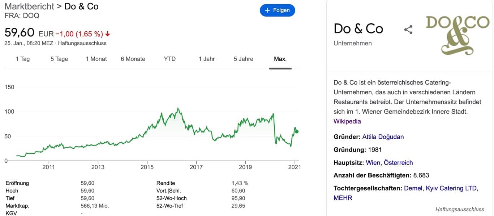Click the Vort.|Schl. value 60,60
This screenshot has width=494, height=216.
(x=238, y=191)
